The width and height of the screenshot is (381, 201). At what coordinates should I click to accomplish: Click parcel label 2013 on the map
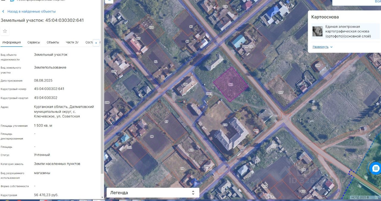[x=209, y=94]
